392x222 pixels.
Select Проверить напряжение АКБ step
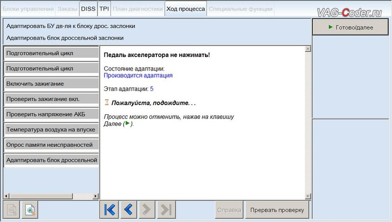pos(51,114)
